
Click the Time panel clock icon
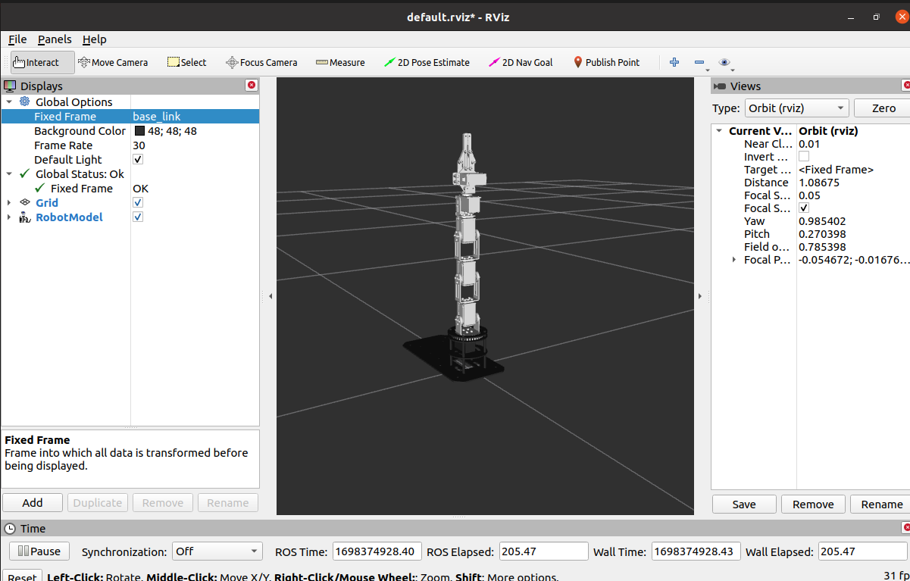point(10,528)
